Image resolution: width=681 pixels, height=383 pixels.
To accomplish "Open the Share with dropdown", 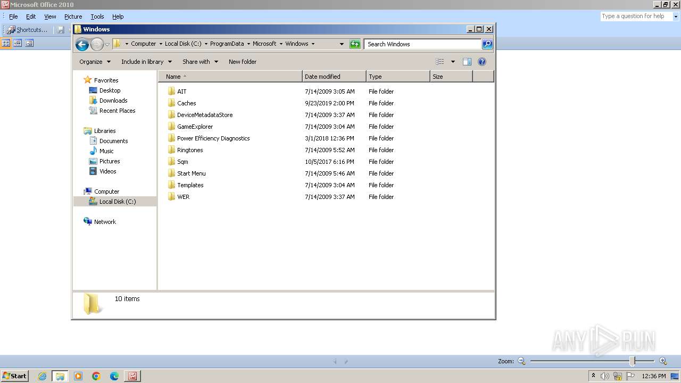I will point(200,62).
